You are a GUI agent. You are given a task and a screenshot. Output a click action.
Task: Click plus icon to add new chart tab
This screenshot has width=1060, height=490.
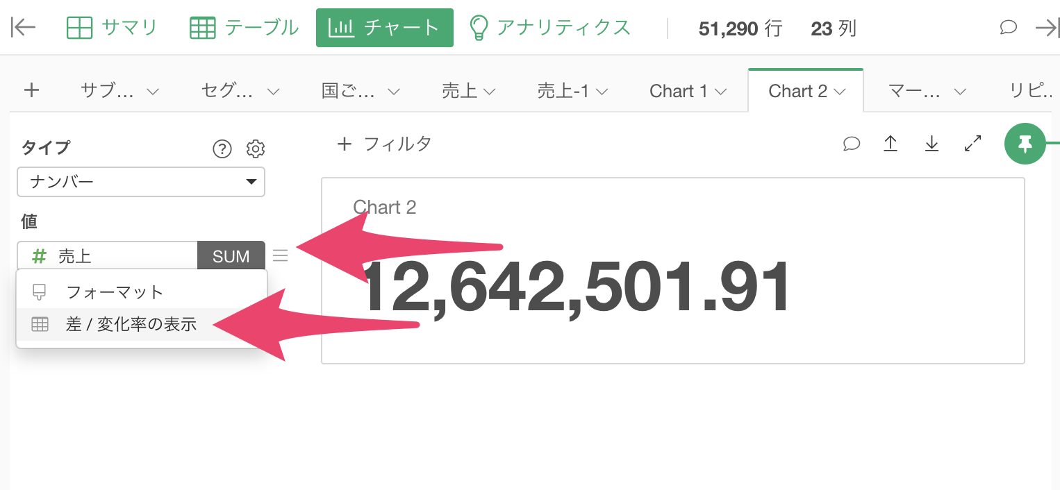[31, 90]
